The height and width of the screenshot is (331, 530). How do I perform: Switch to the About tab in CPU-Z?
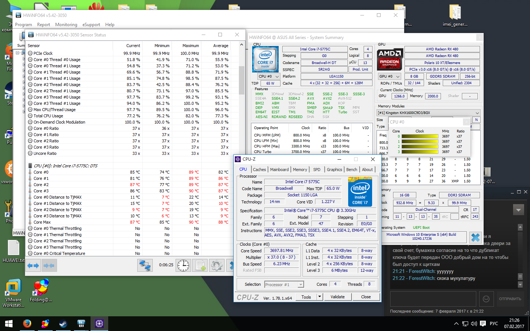pyautogui.click(x=367, y=170)
